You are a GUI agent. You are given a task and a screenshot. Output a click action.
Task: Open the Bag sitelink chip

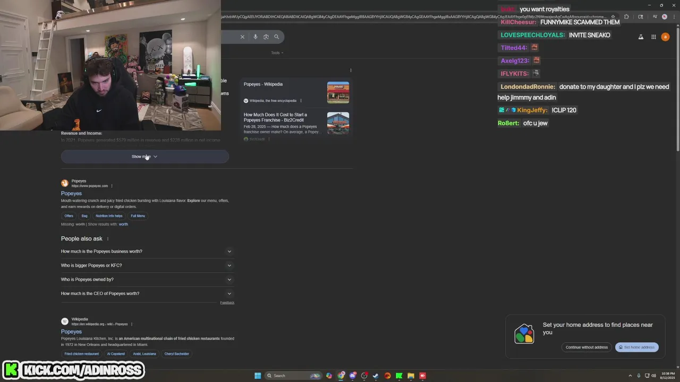pyautogui.click(x=84, y=216)
